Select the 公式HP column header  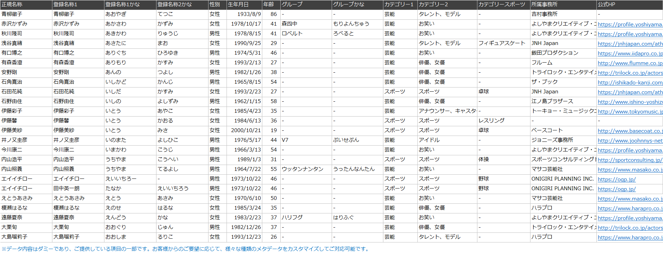(x=606, y=4)
